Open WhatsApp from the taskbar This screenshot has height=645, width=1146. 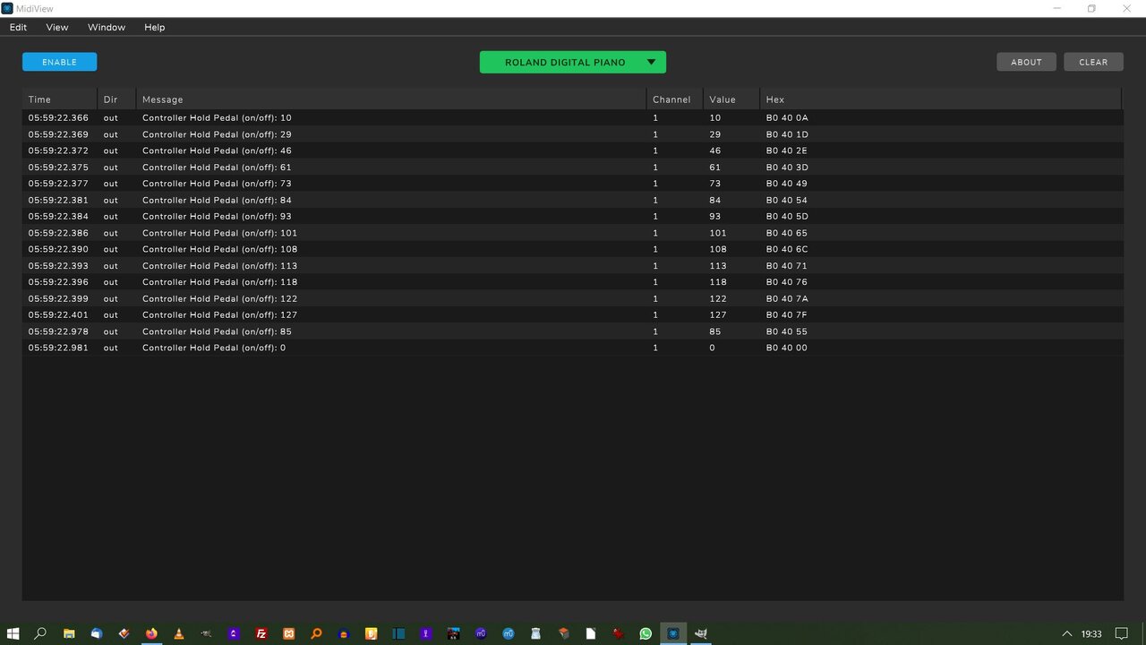[x=646, y=633]
